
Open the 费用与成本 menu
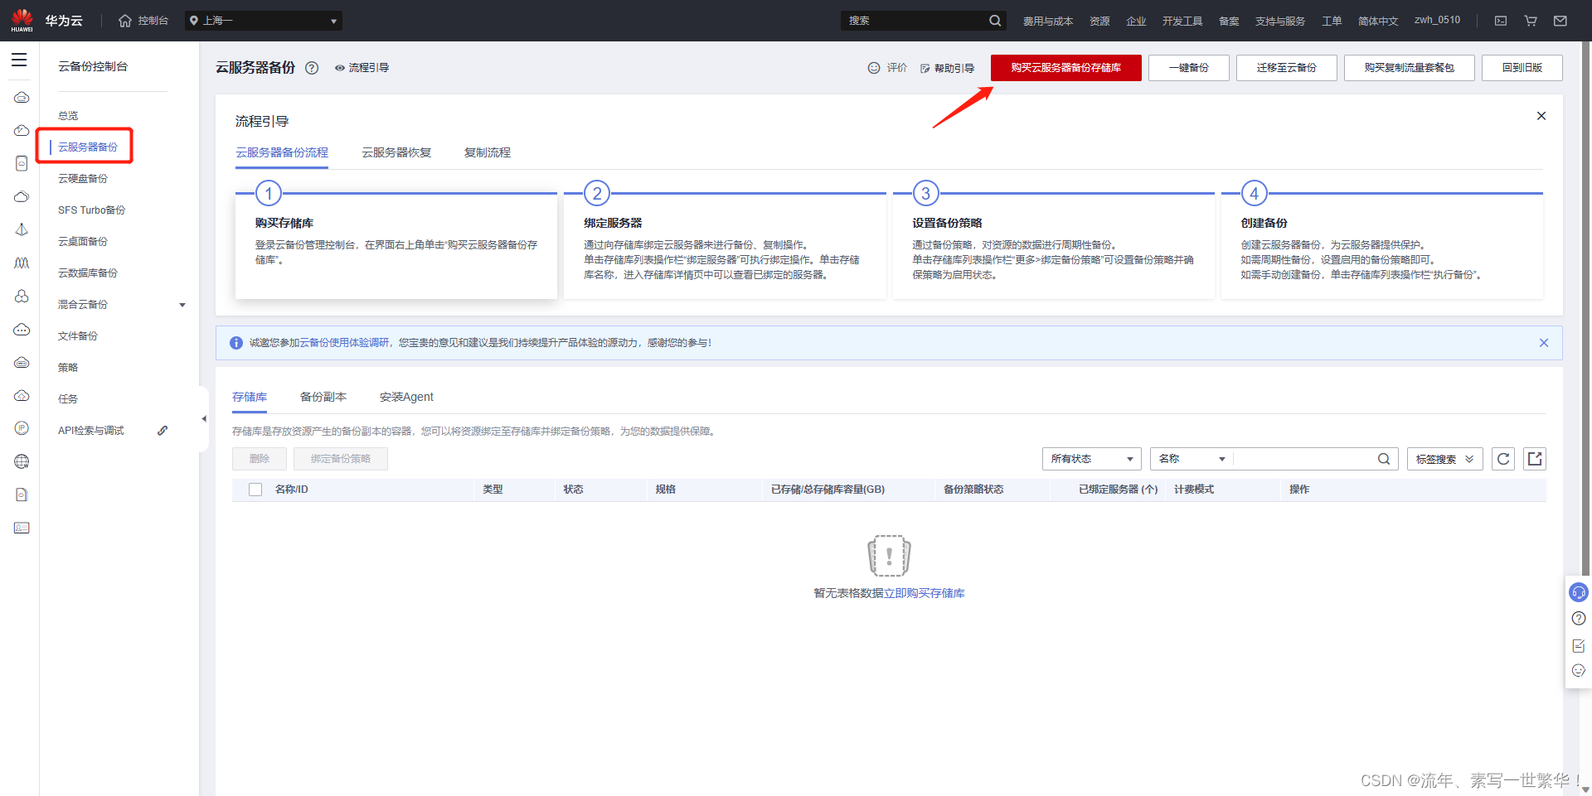[1048, 21]
